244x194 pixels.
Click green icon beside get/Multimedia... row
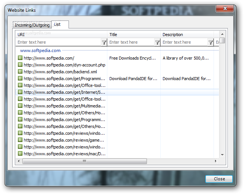[x=20, y=106]
